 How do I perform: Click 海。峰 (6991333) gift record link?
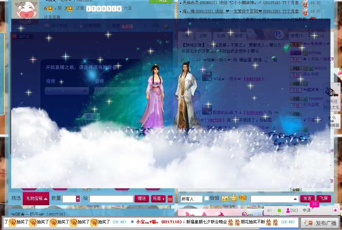pyautogui.click(x=240, y=11)
